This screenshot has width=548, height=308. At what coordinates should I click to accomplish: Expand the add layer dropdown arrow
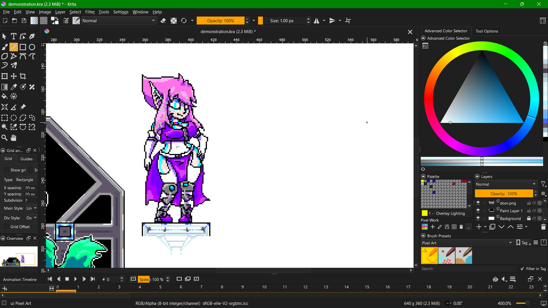(485, 227)
